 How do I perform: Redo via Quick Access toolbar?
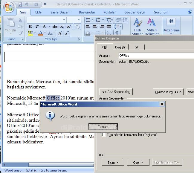coord(36,4)
